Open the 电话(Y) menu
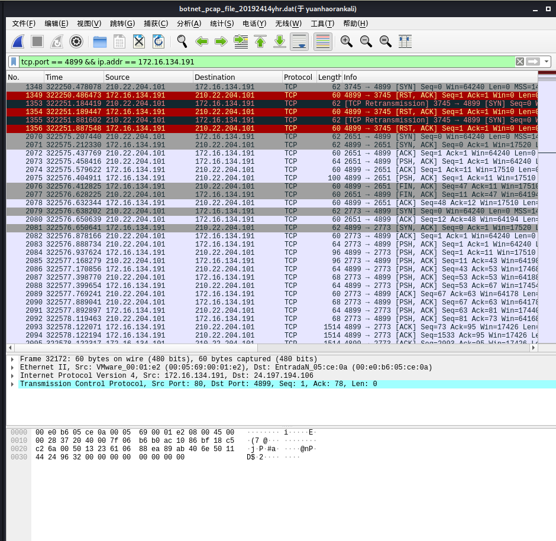The image size is (556, 541). pos(254,24)
